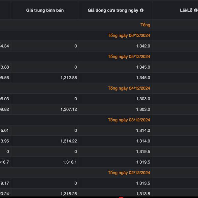Click the partially visible 95.56 cell
The height and width of the screenshot is (198, 198).
click(5, 78)
